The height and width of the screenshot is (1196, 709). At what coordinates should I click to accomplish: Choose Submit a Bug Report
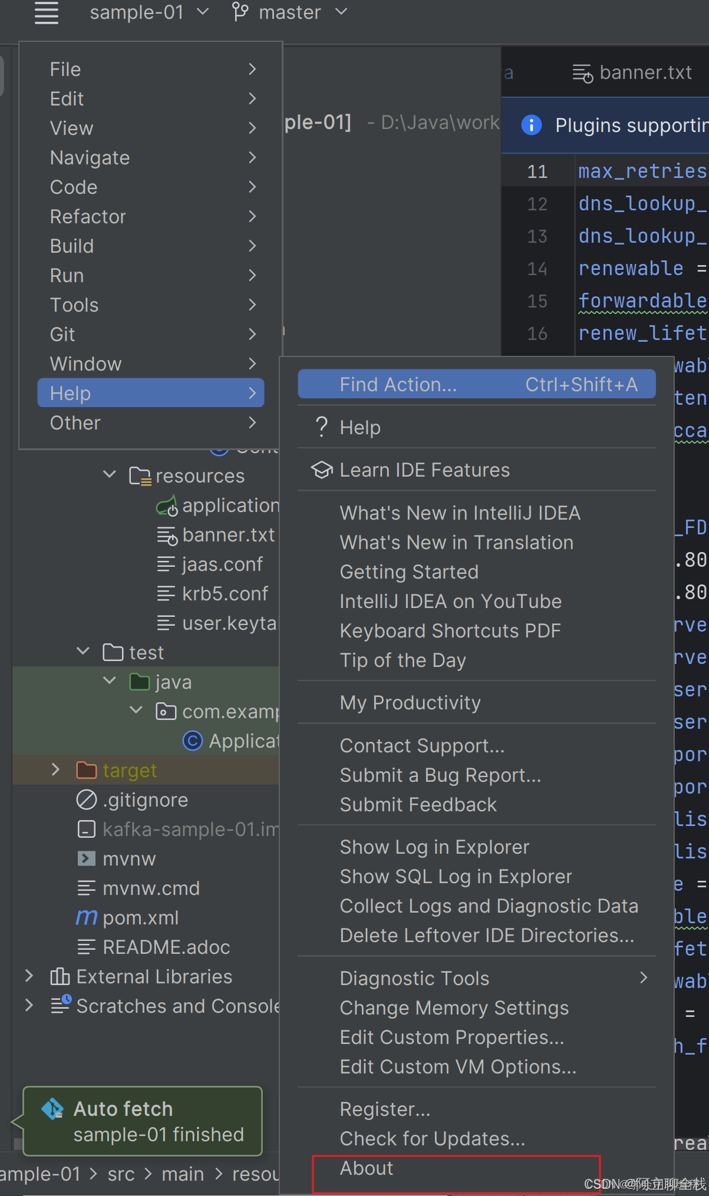coord(477,775)
